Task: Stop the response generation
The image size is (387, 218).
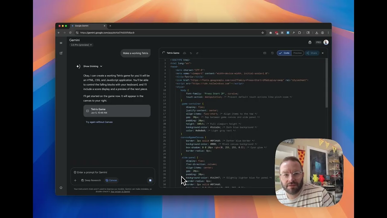Action: point(150,180)
